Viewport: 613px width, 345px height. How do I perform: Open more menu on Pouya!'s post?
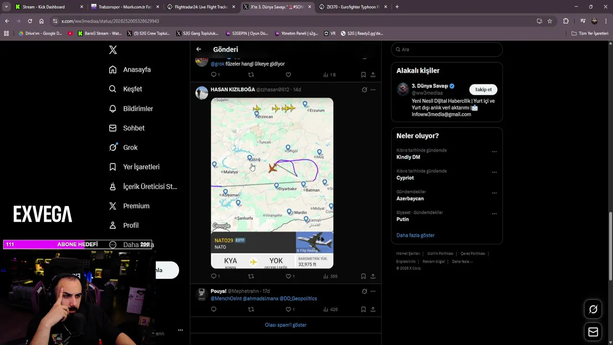click(373, 291)
